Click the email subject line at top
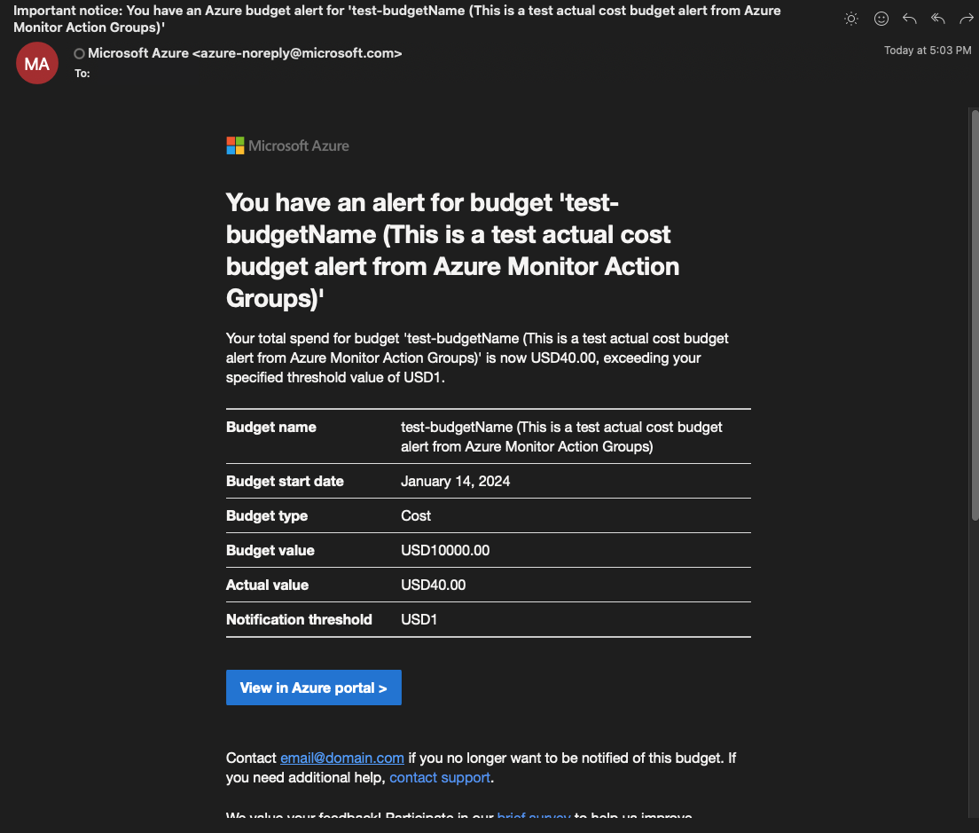Image resolution: width=979 pixels, height=833 pixels. pyautogui.click(x=397, y=19)
